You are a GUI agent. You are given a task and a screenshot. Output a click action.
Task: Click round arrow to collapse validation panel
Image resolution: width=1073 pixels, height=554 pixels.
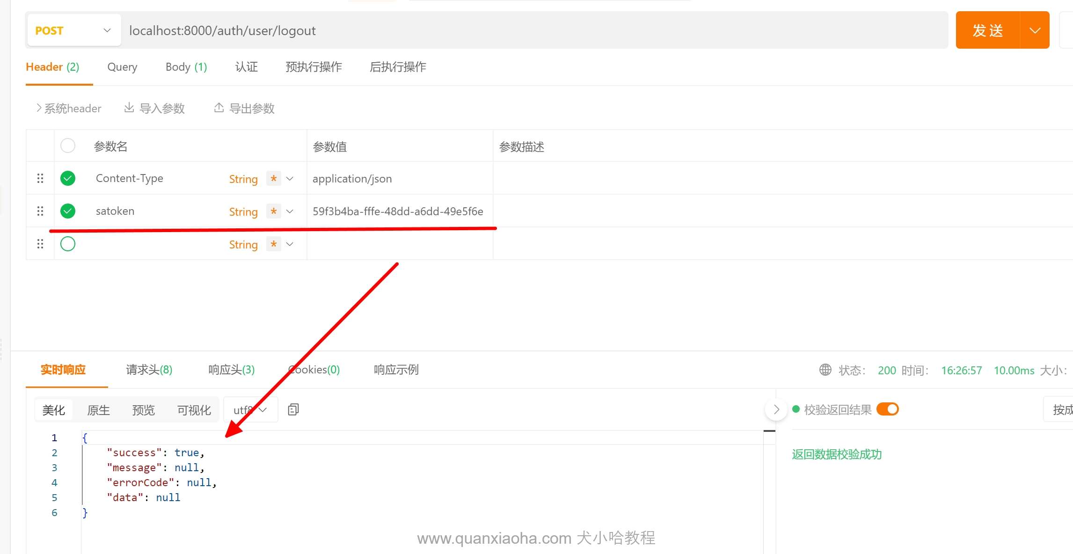[x=776, y=410]
